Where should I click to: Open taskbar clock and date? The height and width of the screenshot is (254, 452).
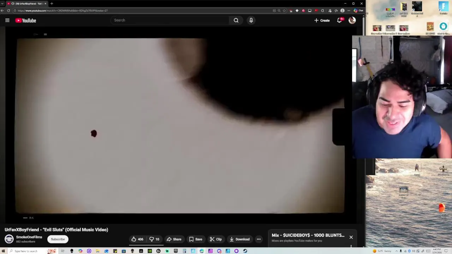[x=437, y=251]
